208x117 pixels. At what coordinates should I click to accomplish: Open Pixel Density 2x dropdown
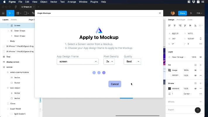click(109, 61)
